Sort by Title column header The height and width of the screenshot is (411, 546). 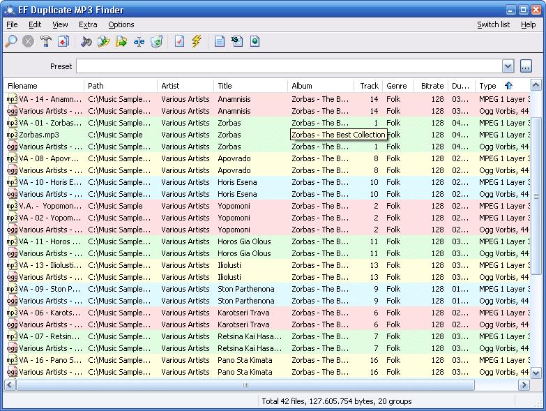click(x=251, y=86)
